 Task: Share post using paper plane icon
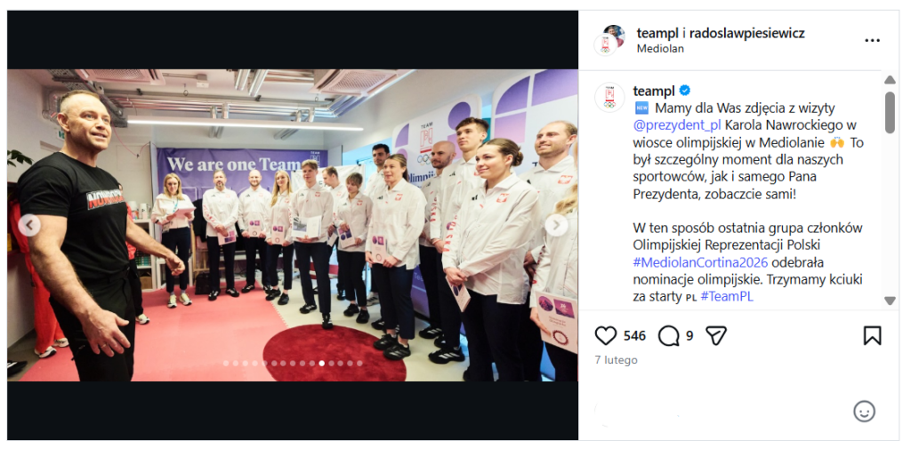coord(716,336)
